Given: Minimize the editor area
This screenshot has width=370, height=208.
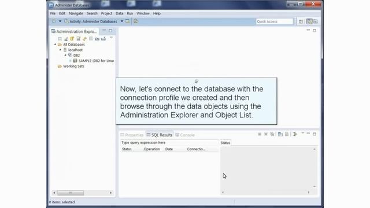Looking at the screenshot, I should pos(308,30).
